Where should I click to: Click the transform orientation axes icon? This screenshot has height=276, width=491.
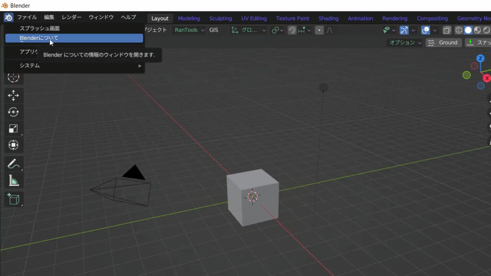point(234,30)
